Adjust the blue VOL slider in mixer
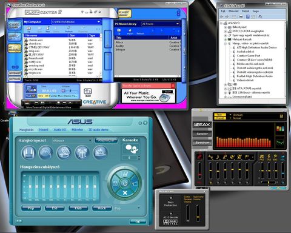The image size is (291, 233). coord(283,171)
